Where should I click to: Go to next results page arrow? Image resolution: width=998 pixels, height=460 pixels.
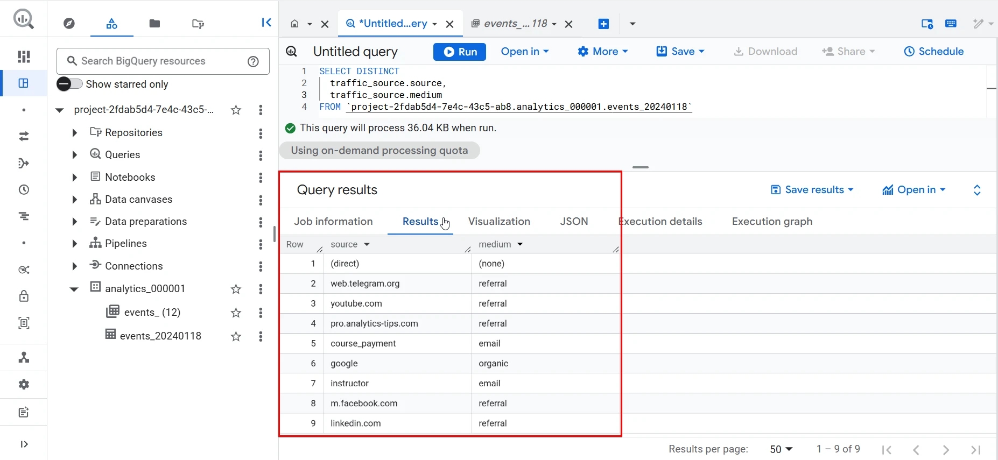pyautogui.click(x=946, y=450)
